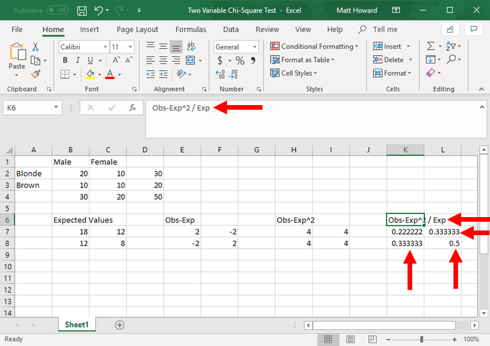490x346 pixels.
Task: Click the Delete cells button
Action: [388, 59]
